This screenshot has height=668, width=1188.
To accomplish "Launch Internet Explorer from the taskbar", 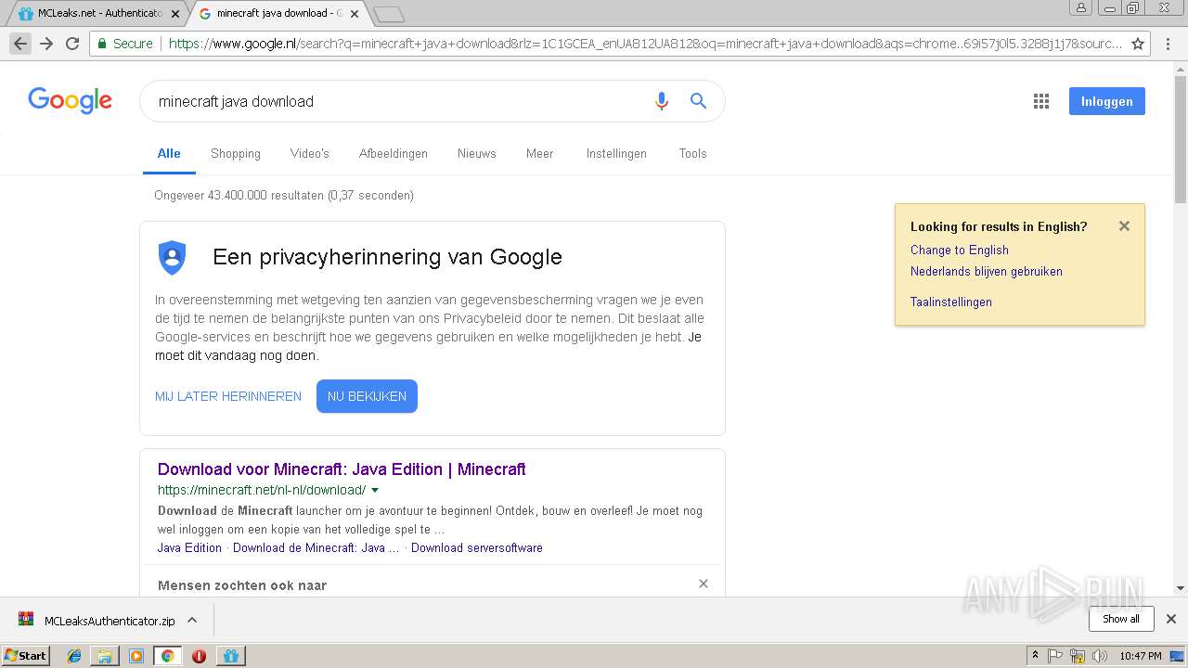I will 74,656.
